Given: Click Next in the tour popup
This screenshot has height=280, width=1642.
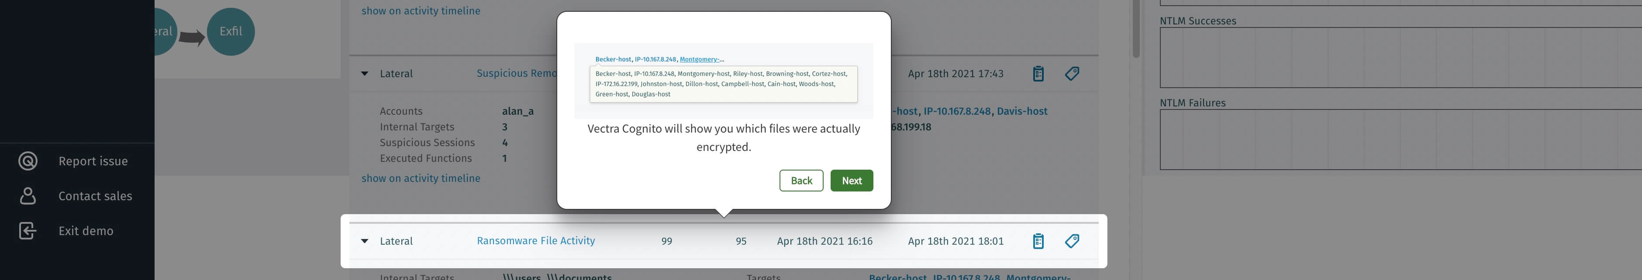Looking at the screenshot, I should click(852, 181).
